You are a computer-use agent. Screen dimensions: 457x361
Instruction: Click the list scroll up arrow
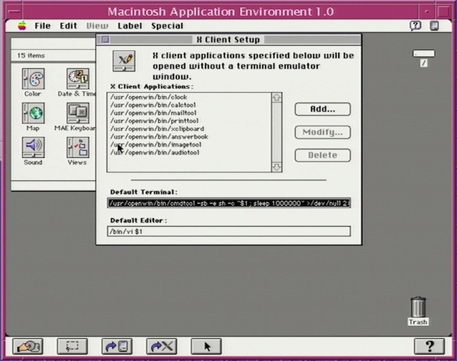click(276, 98)
